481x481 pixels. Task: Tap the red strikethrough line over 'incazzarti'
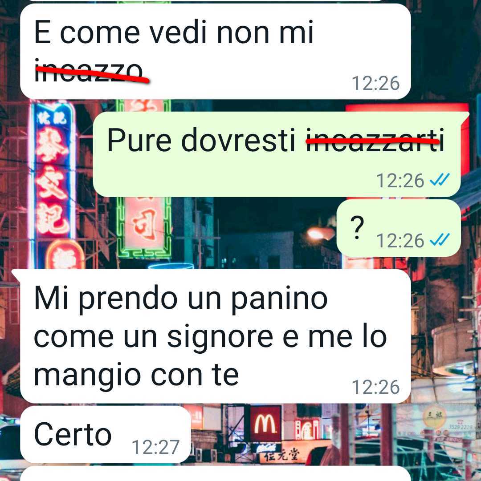tap(373, 141)
